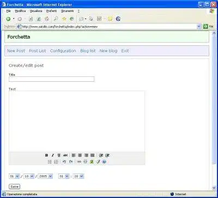The image size is (218, 198).
Task: Apply strikethrough with the ABC icon
Action: pos(65,155)
